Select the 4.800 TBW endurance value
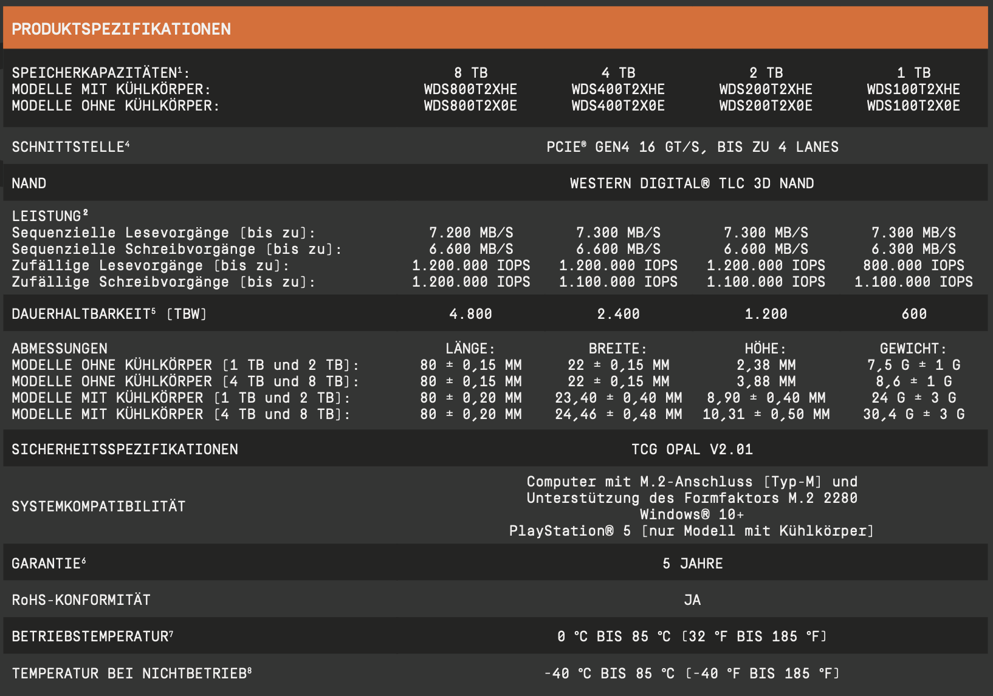The width and height of the screenshot is (993, 696). [470, 314]
